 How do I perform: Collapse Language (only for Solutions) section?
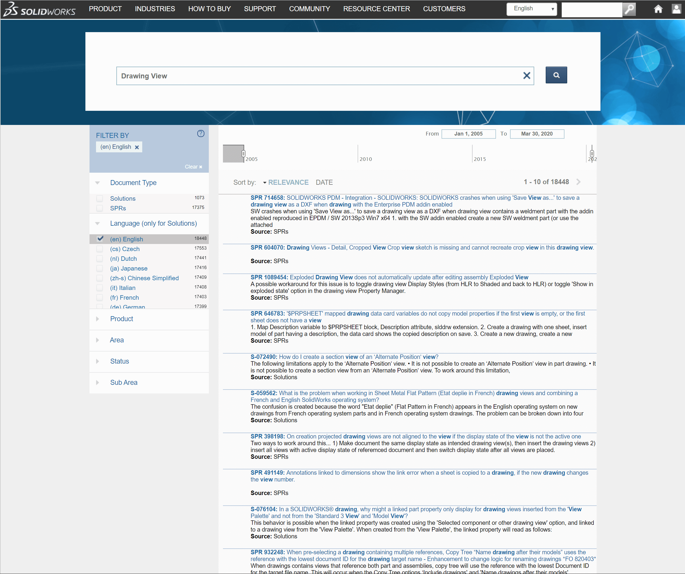97,224
